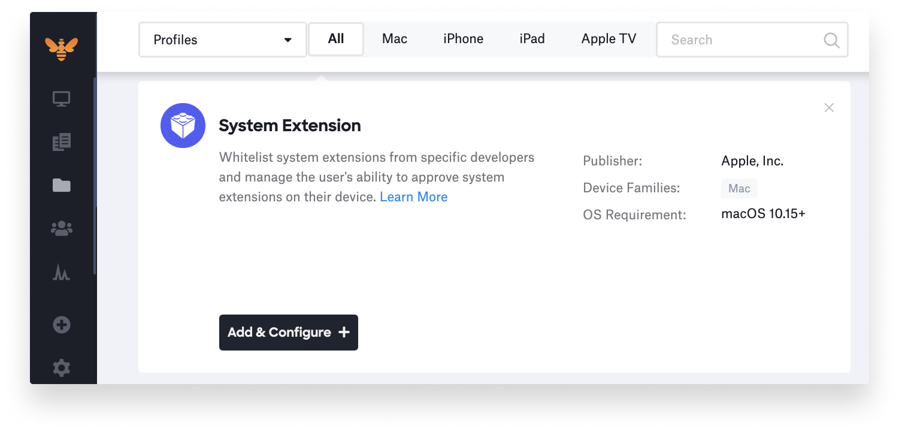Click the System Extension cube icon
Viewport: 899px width, 432px height.
183,125
